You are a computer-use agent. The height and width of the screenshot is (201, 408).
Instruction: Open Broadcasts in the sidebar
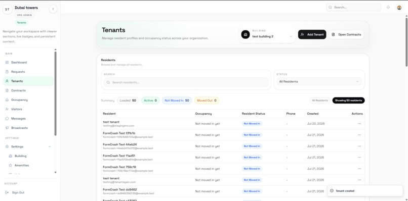tap(28, 128)
